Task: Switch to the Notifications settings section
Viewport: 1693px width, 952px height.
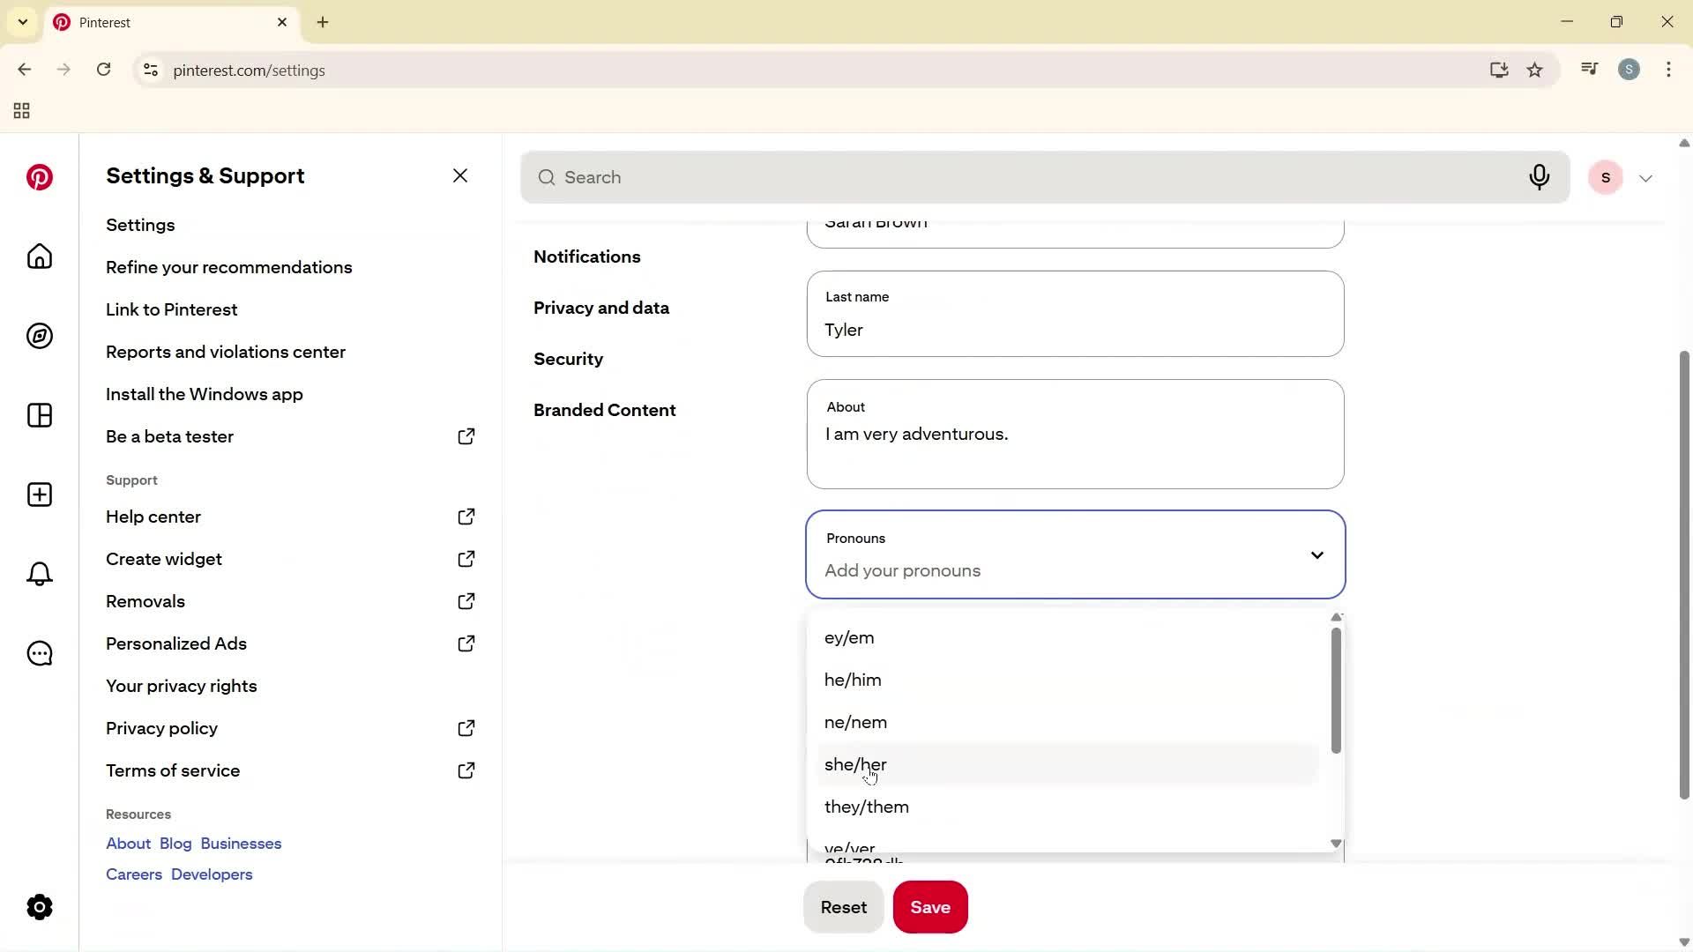Action: click(587, 257)
